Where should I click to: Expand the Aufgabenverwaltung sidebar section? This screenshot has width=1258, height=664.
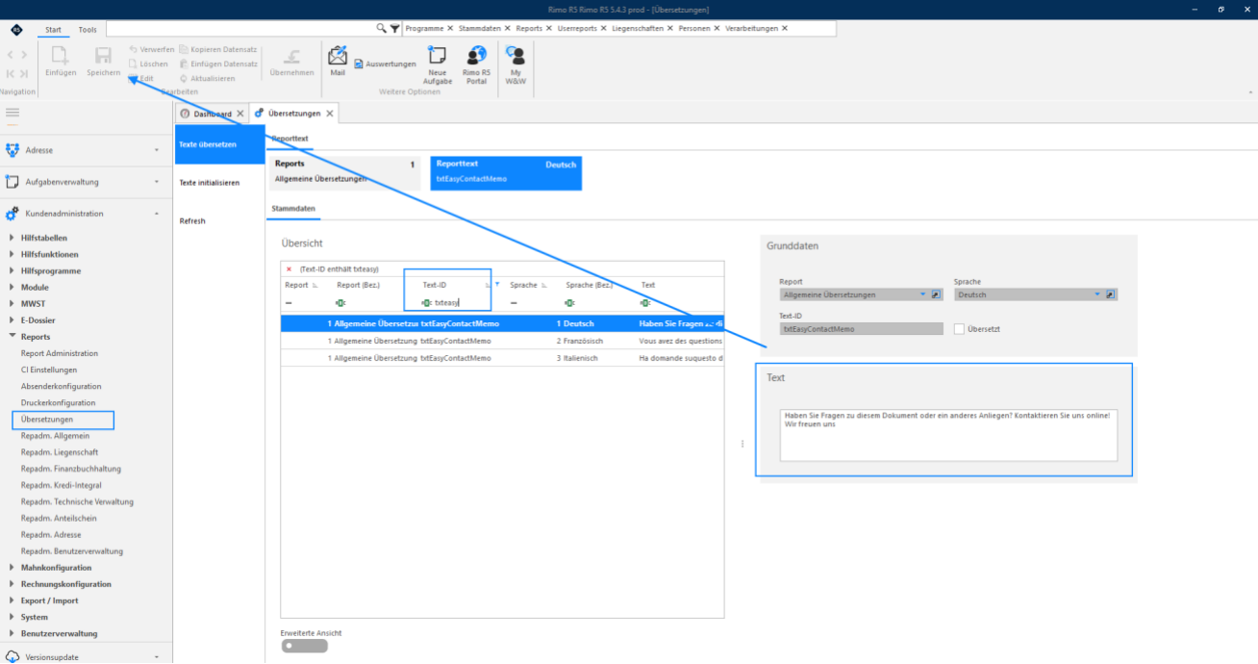pos(157,182)
